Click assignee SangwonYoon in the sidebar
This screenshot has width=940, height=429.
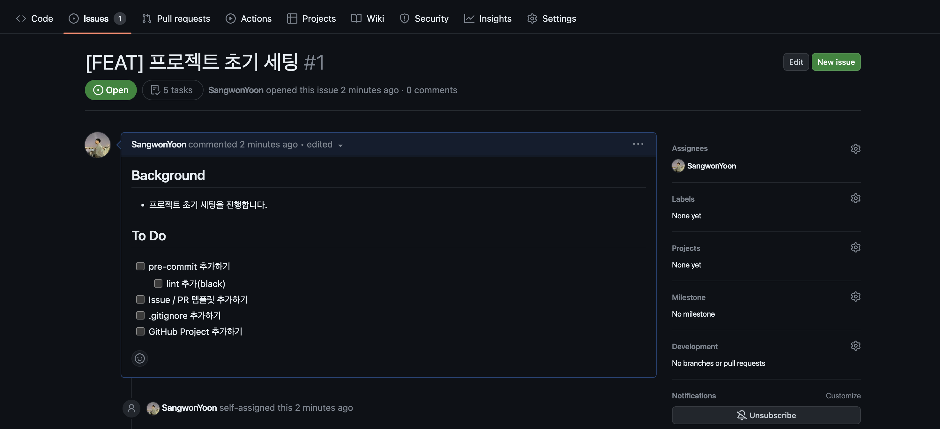tap(711, 166)
